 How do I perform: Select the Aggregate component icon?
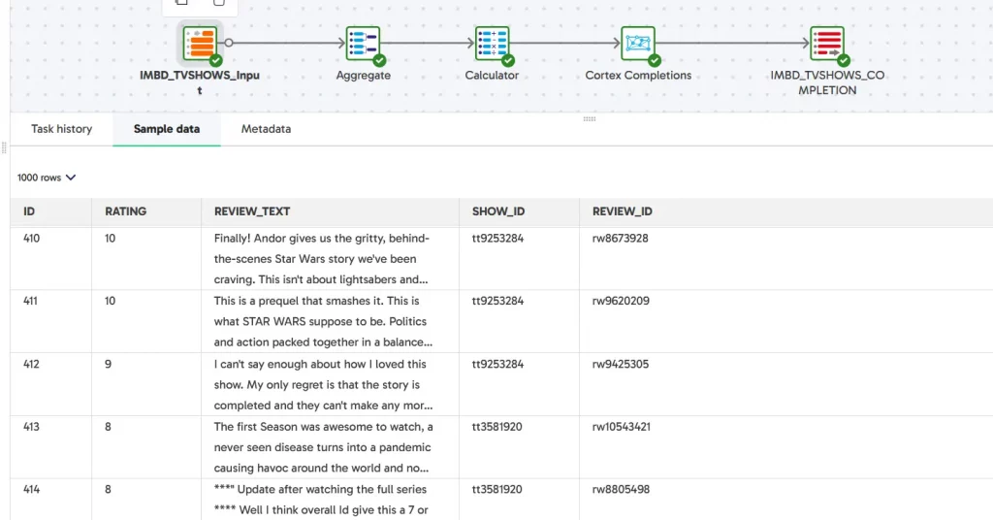pyautogui.click(x=364, y=43)
